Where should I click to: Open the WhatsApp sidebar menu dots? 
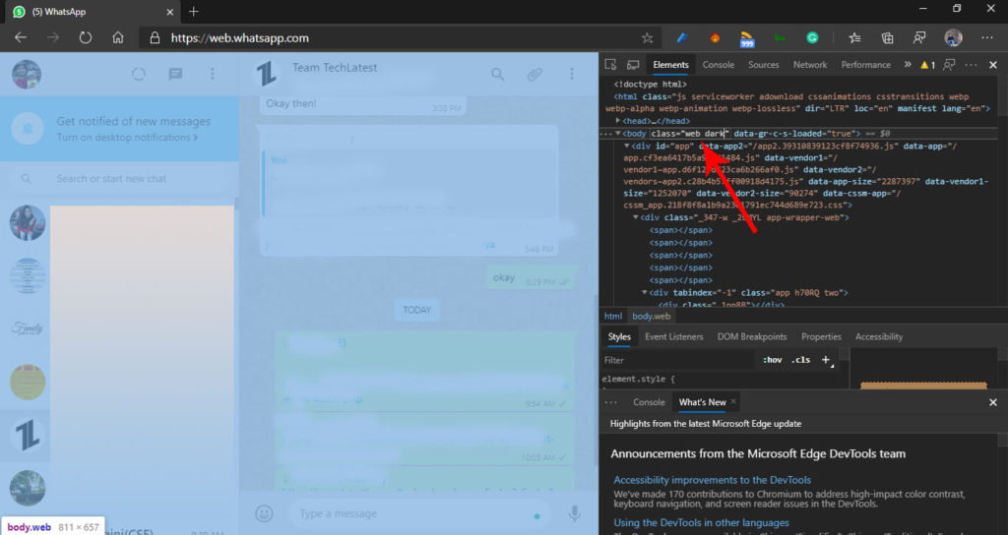pyautogui.click(x=213, y=74)
